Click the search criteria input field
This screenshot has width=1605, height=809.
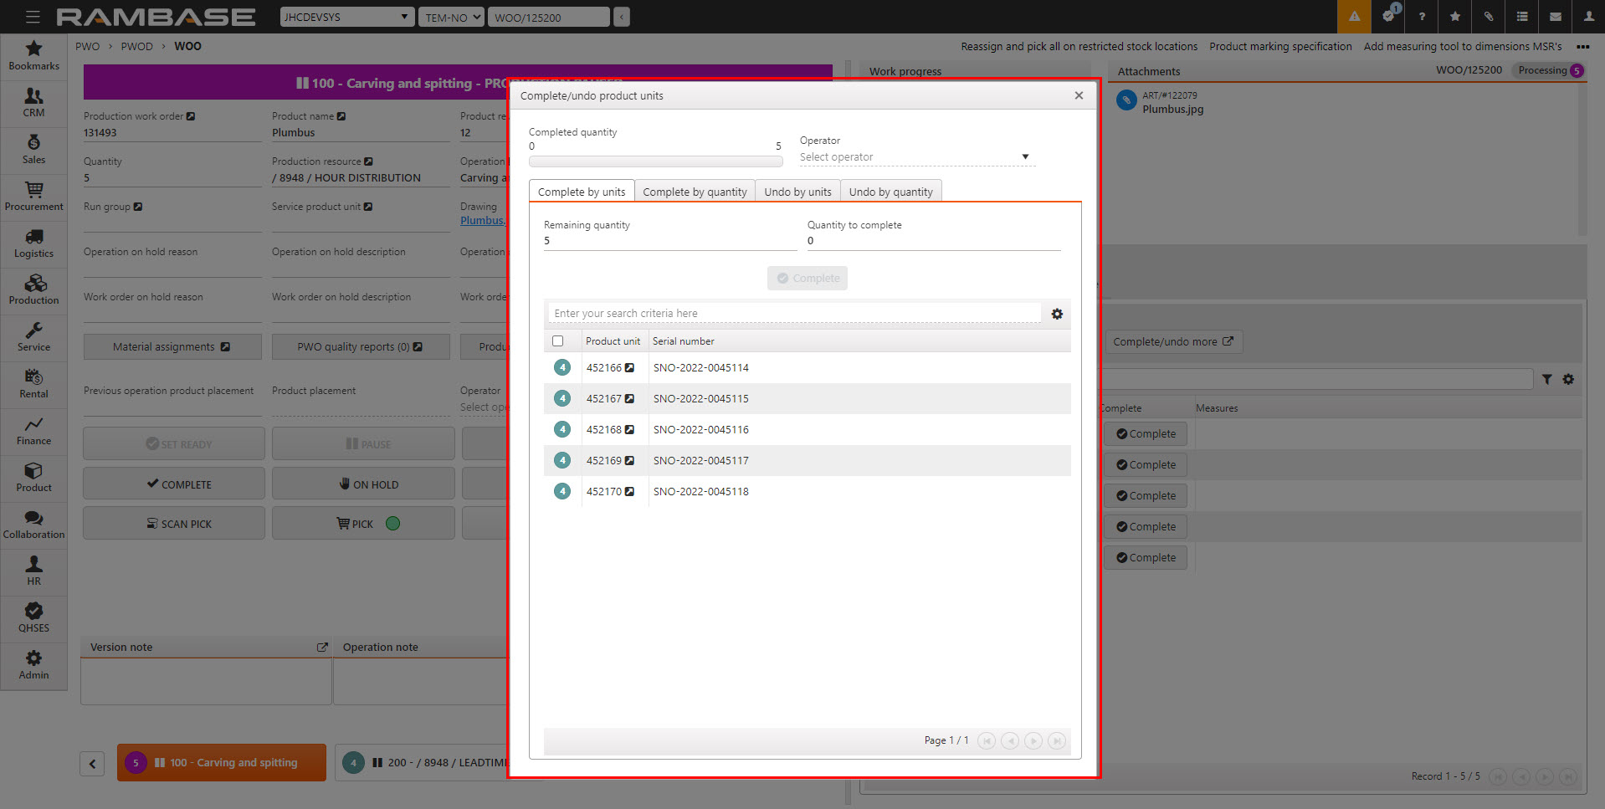[793, 314]
